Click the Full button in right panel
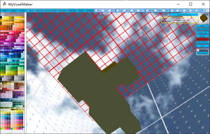Image resolution: width=210 pixels, height=134 pixels. click(202, 46)
